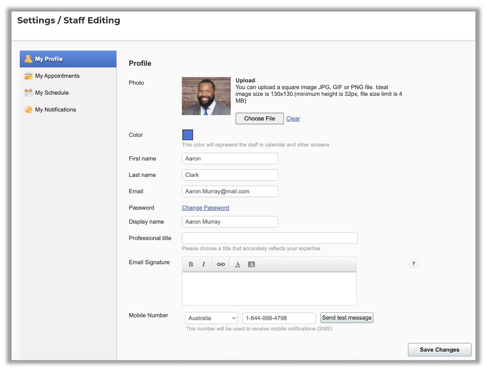The width and height of the screenshot is (487, 370).
Task: Insert a link in the email signature
Action: click(x=221, y=264)
